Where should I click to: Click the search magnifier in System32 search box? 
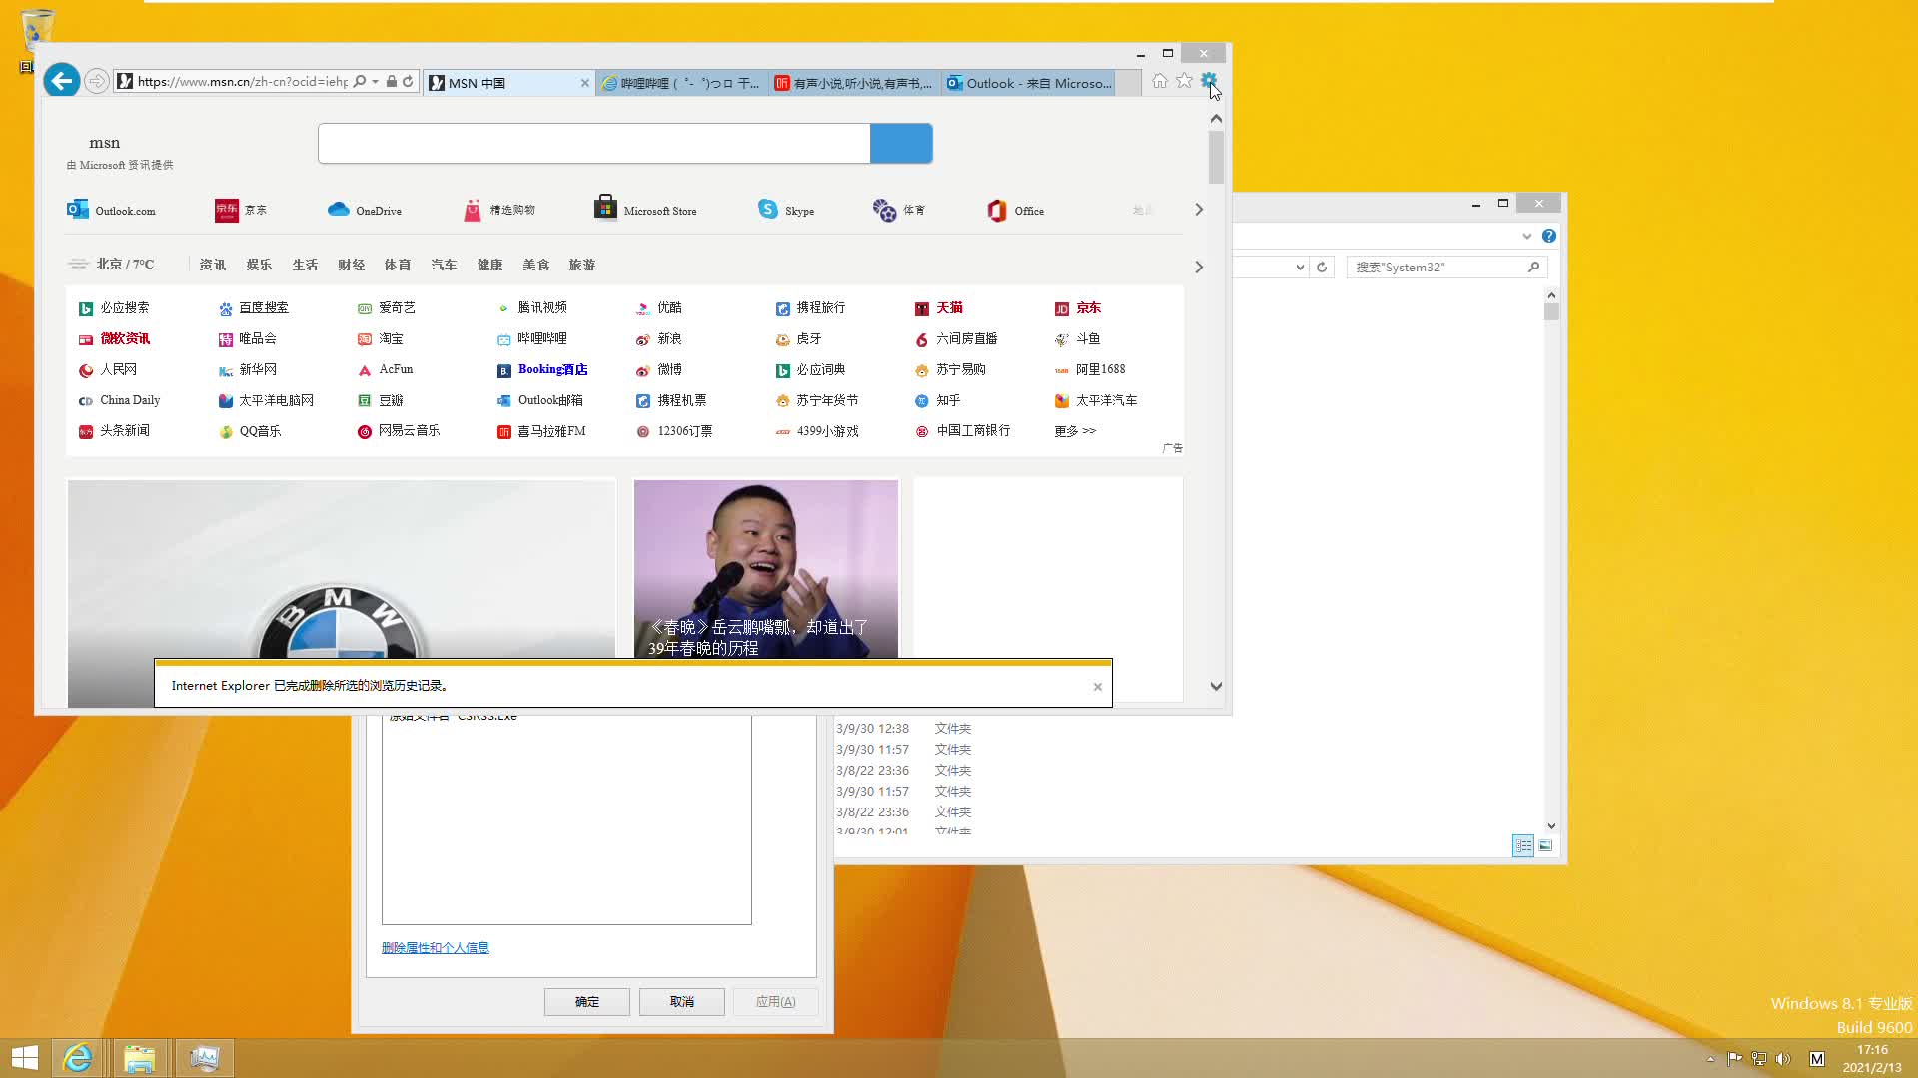[1533, 268]
